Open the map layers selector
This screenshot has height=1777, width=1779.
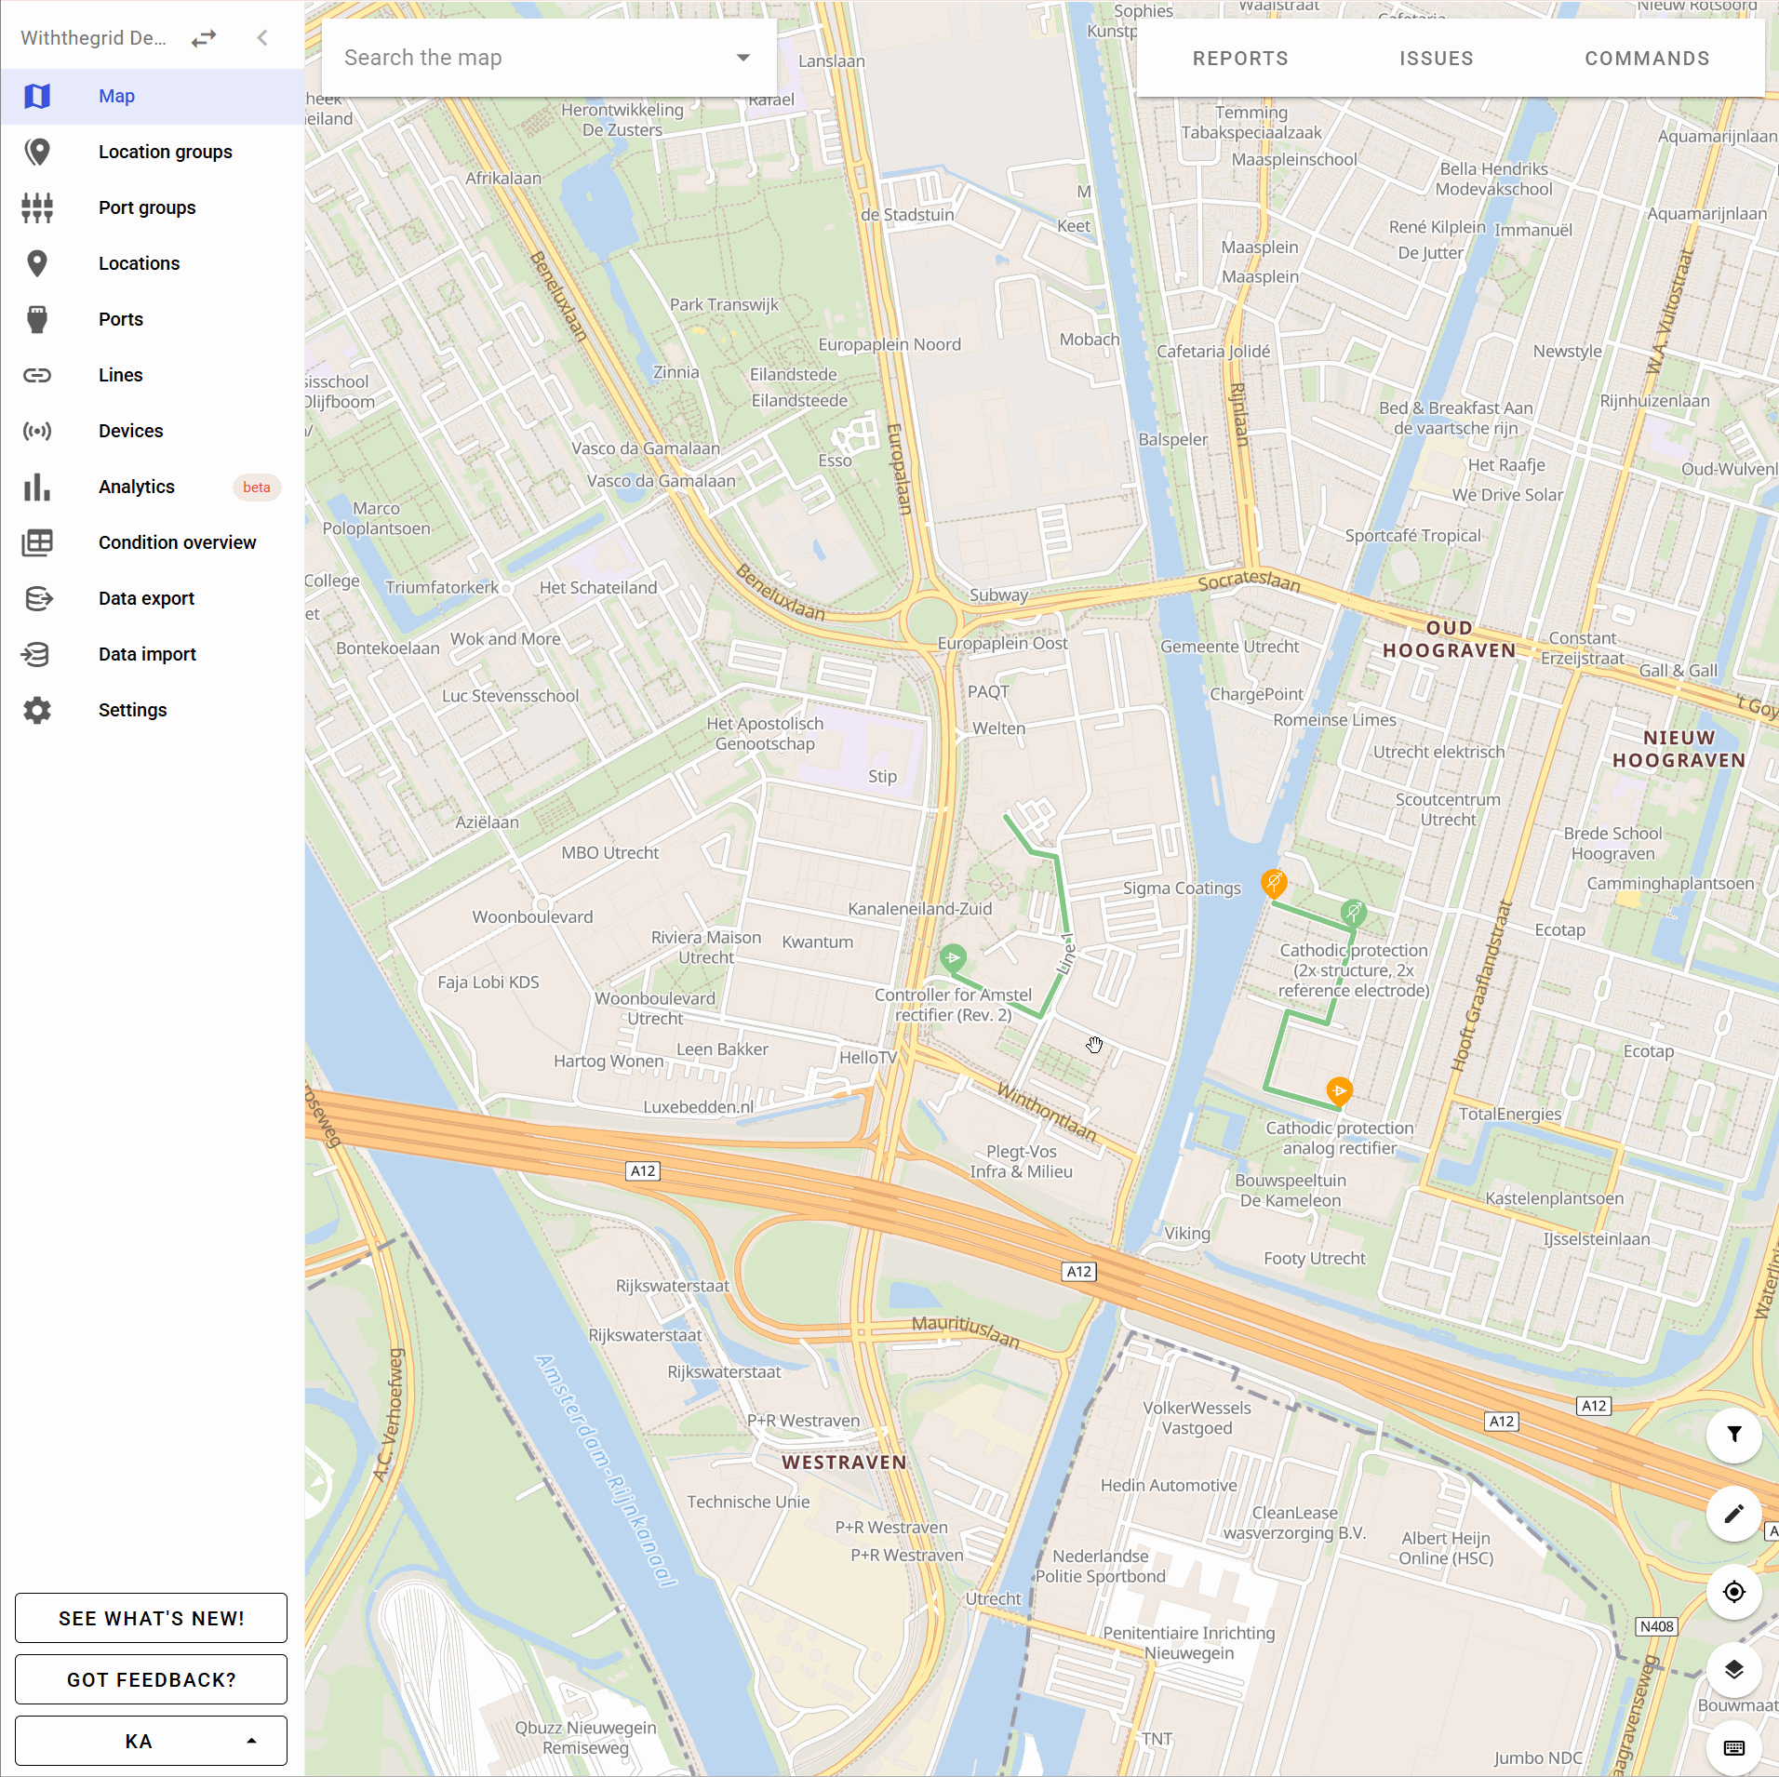pyautogui.click(x=1733, y=1670)
